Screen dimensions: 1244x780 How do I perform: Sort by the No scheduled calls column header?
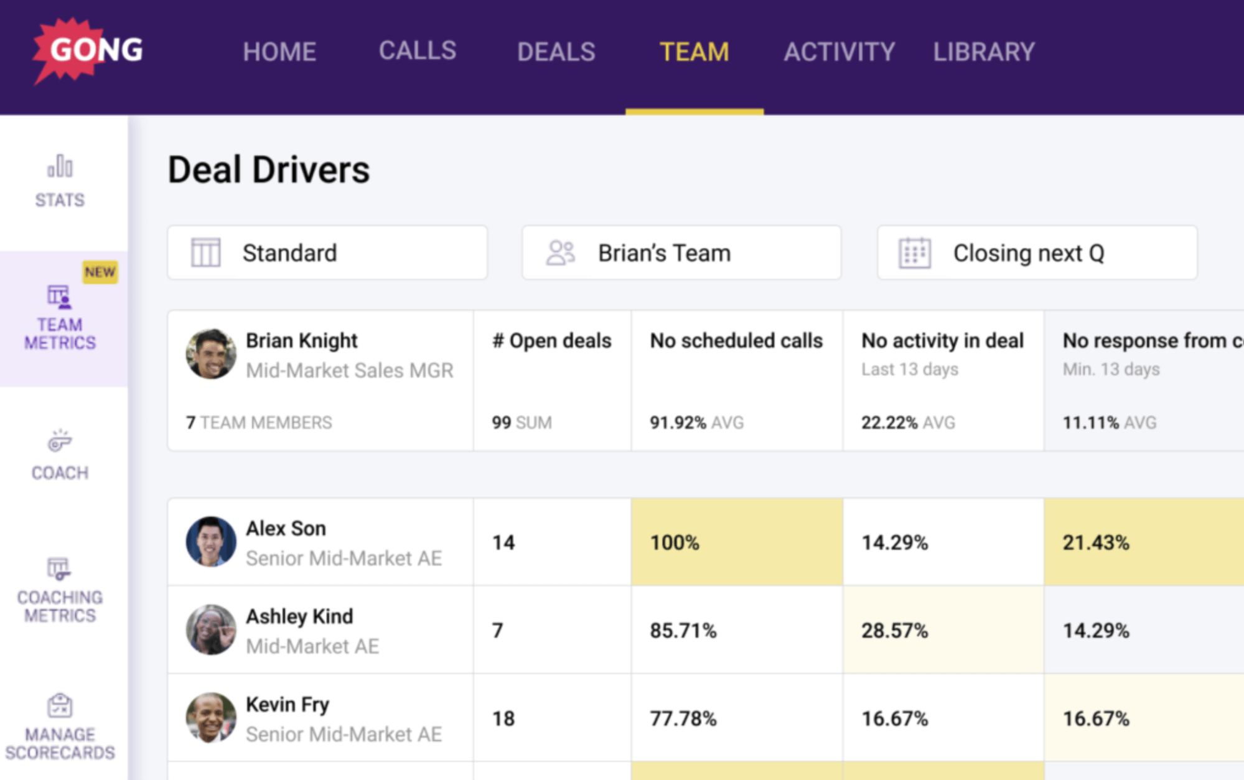[x=736, y=341]
